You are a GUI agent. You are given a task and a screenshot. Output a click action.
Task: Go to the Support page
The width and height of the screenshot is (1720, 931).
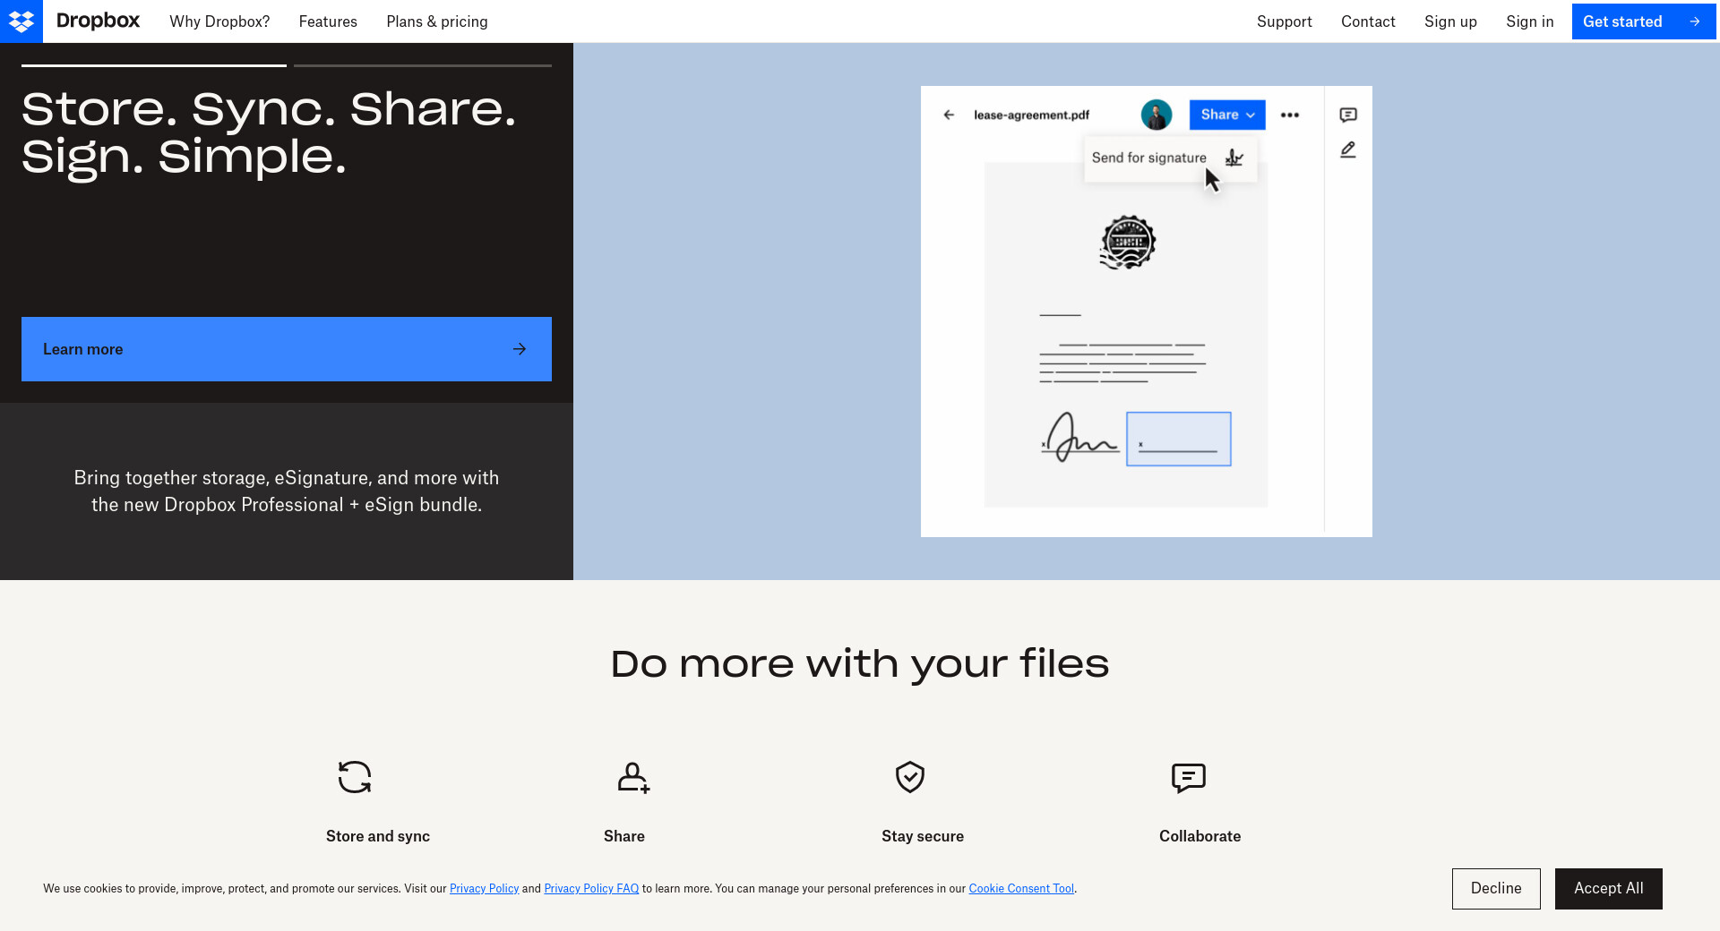pos(1284,21)
